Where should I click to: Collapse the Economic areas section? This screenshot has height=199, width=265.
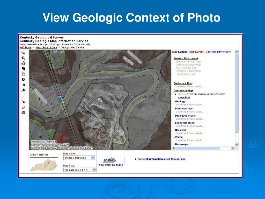(x=185, y=123)
